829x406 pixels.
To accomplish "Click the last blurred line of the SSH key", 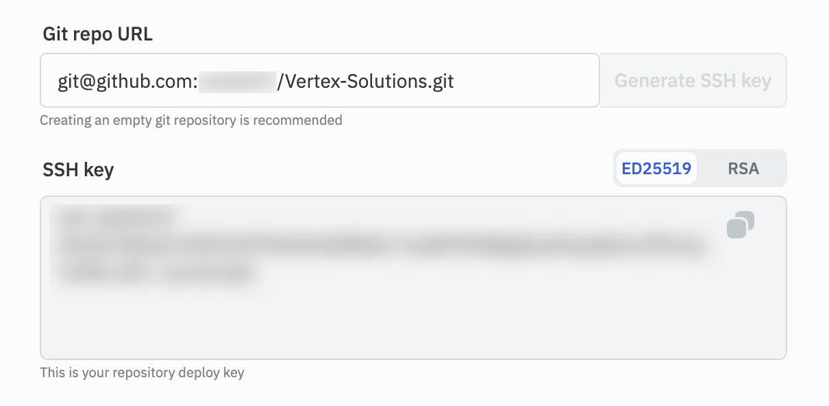I will (x=156, y=273).
